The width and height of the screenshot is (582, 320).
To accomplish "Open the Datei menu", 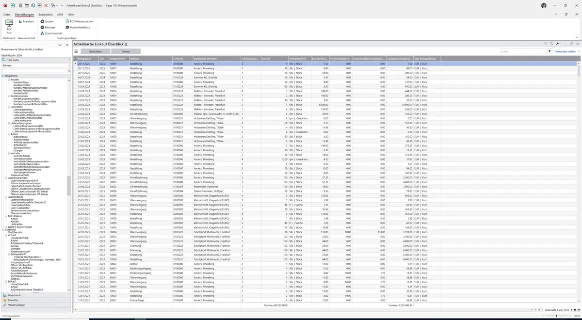I will coord(7,15).
